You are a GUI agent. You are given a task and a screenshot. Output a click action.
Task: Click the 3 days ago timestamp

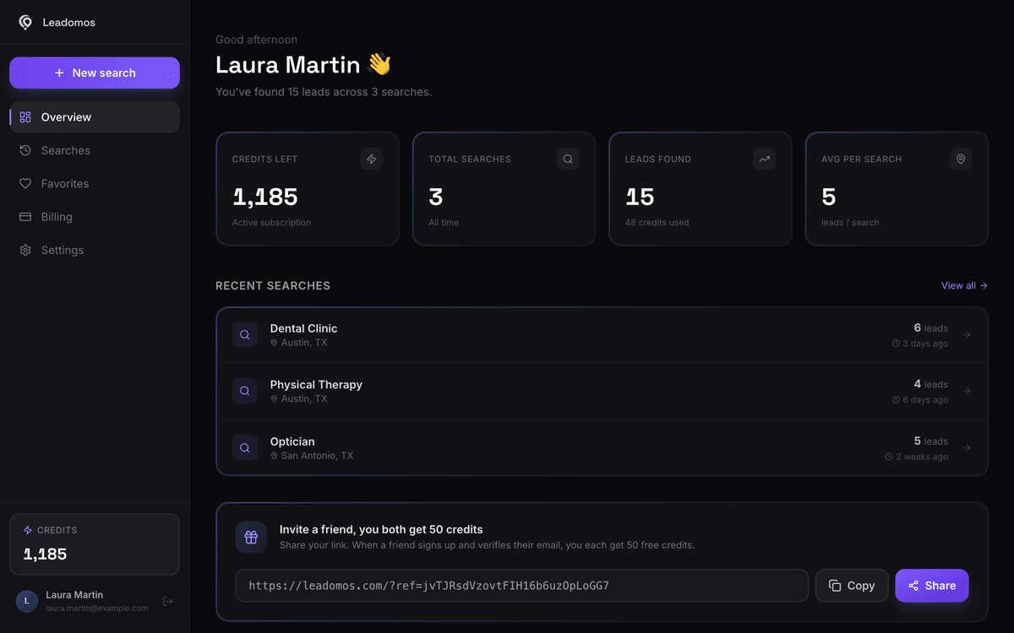(920, 344)
